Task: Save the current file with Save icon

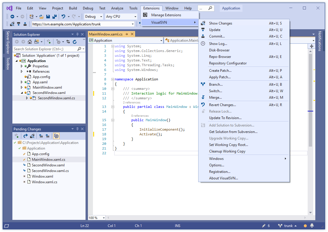Action: click(x=48, y=17)
